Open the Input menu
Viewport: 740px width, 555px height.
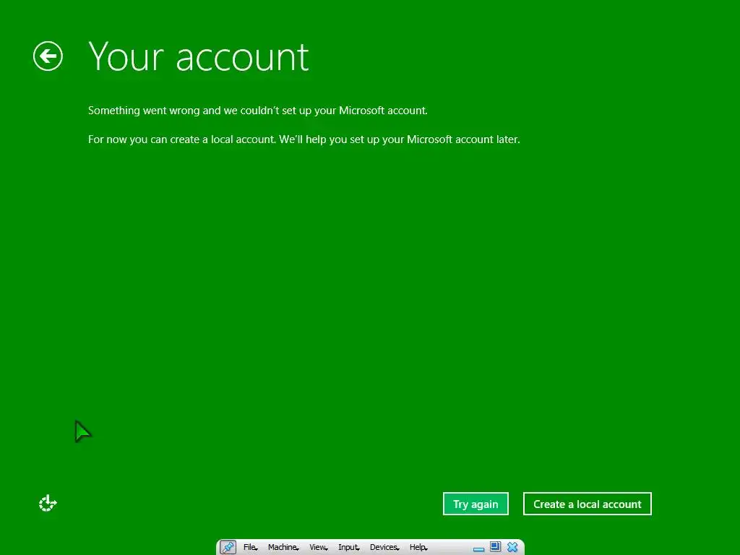(x=349, y=547)
